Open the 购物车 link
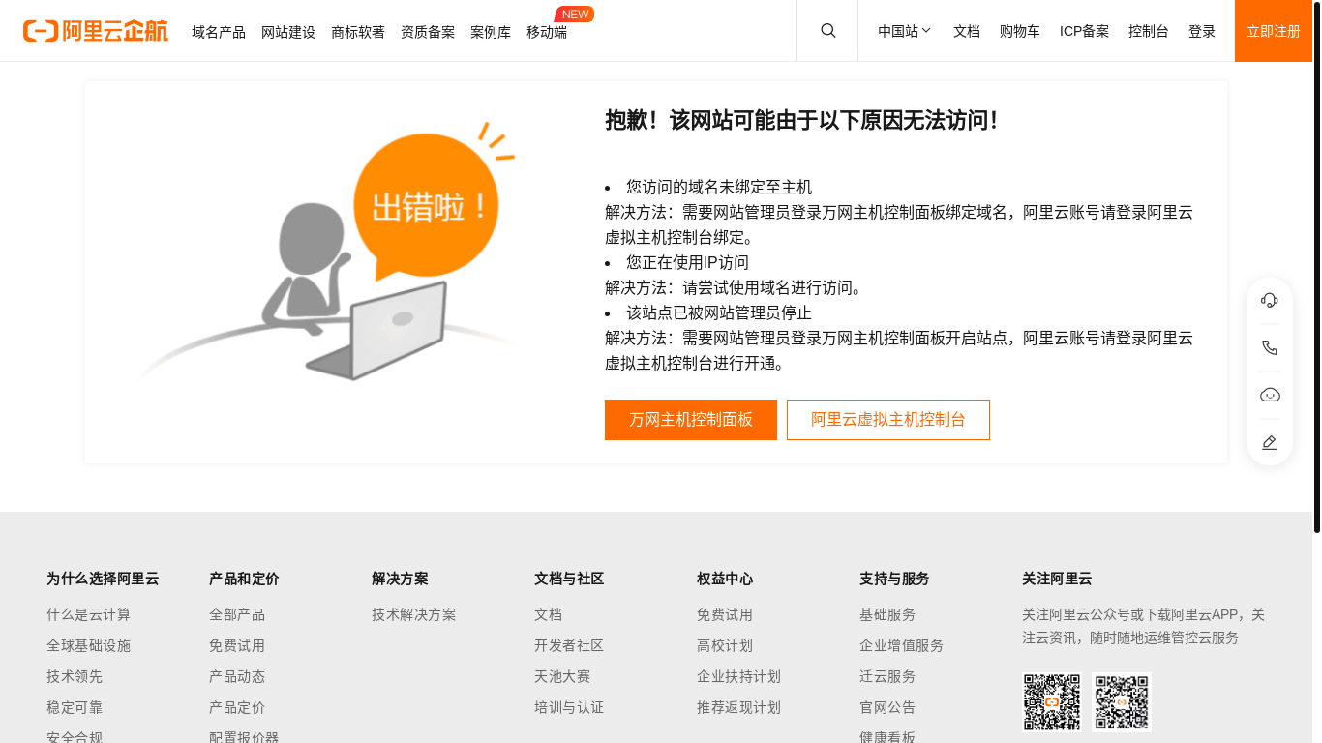This screenshot has height=743, width=1322. (1020, 31)
